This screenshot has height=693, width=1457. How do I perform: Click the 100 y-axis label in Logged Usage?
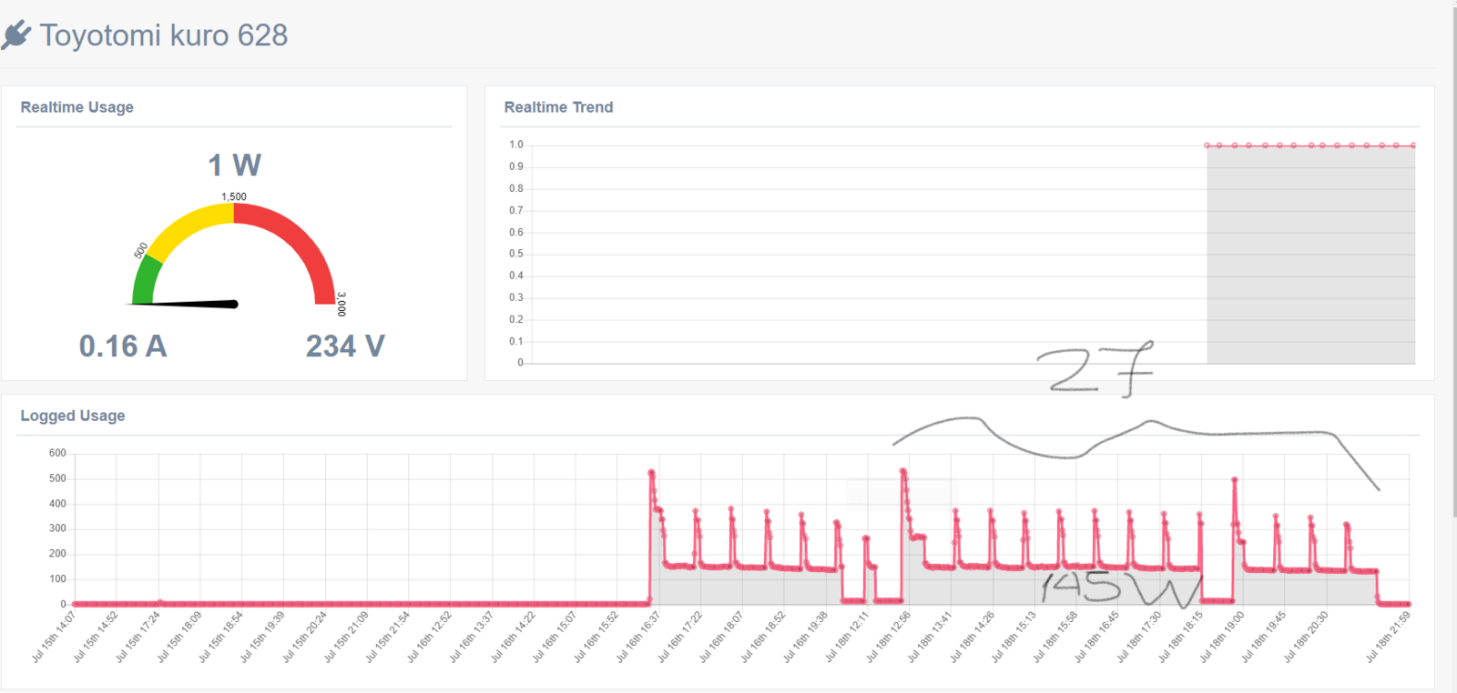pyautogui.click(x=57, y=578)
